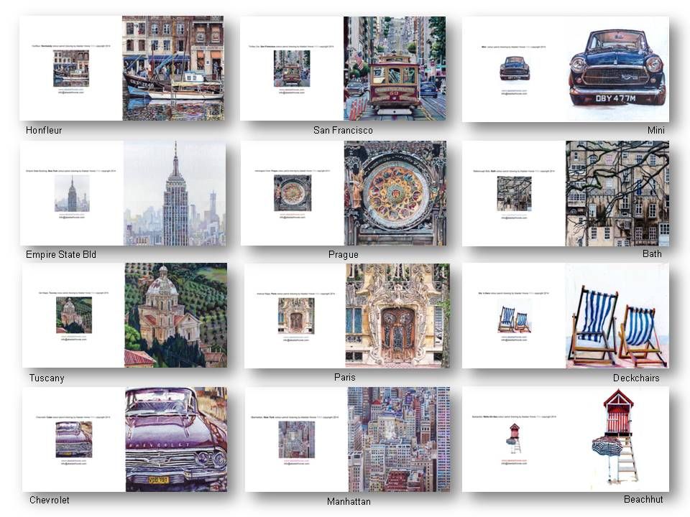Select the large Mini car drawing

point(617,69)
